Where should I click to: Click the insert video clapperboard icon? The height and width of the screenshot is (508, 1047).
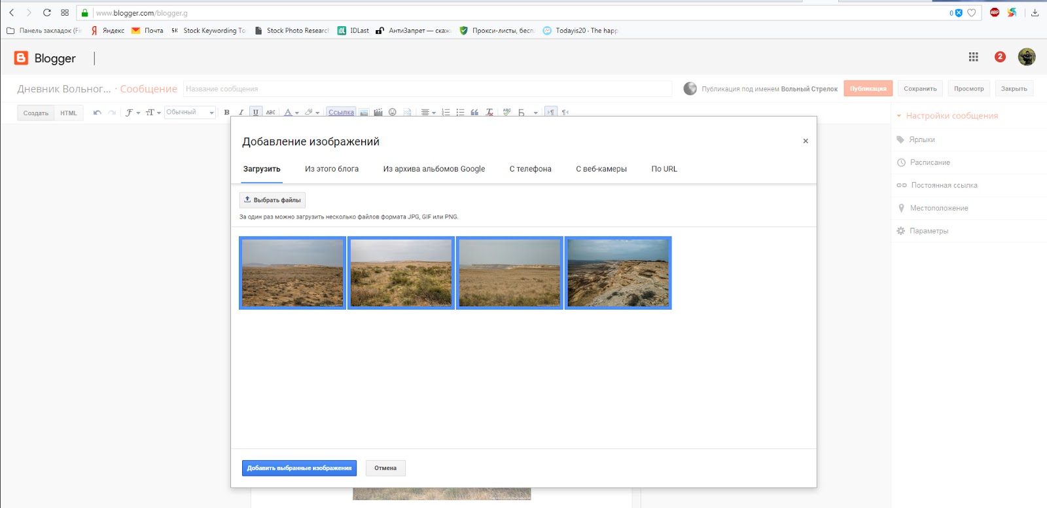point(378,113)
